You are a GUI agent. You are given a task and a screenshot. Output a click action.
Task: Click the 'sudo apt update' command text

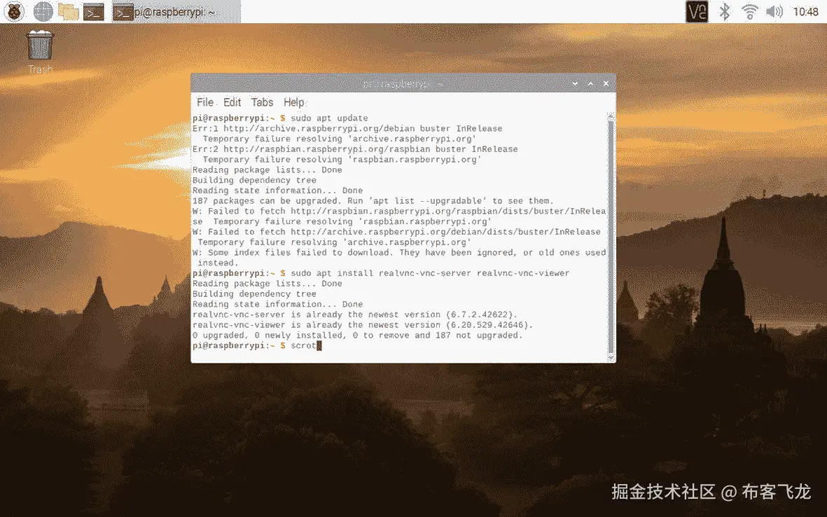329,118
